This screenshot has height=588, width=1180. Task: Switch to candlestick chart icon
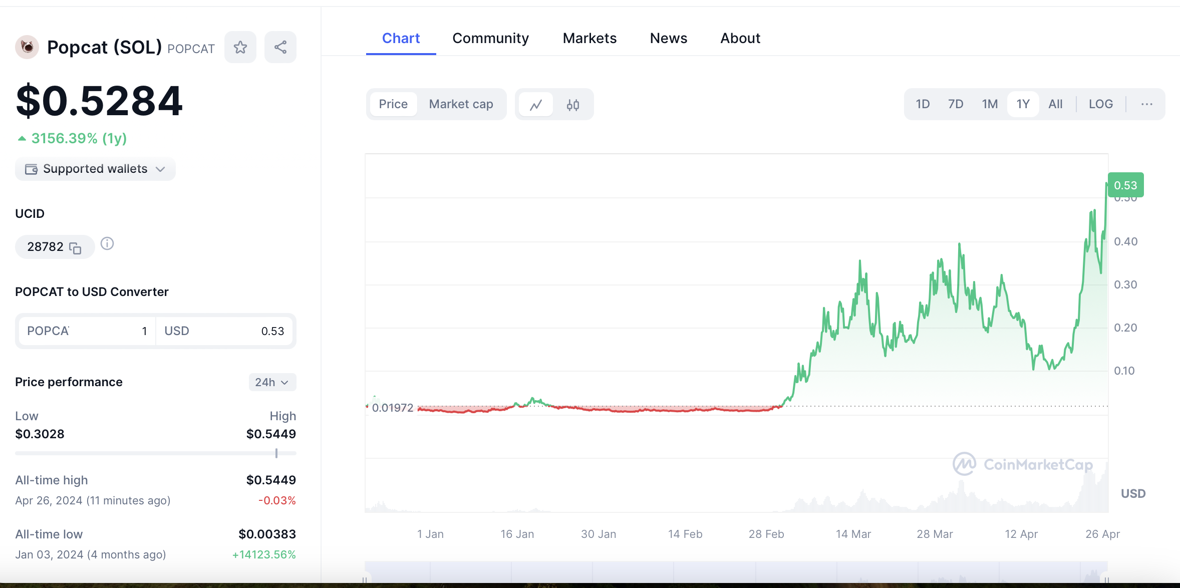(x=573, y=105)
